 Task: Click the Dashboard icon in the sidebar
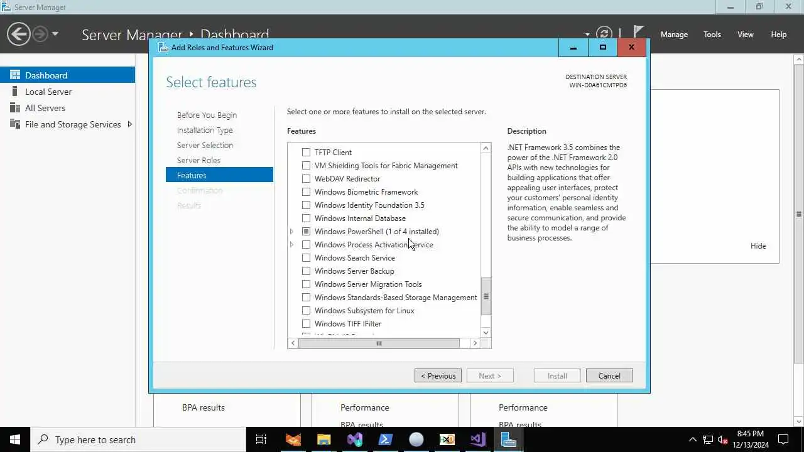pyautogui.click(x=15, y=75)
